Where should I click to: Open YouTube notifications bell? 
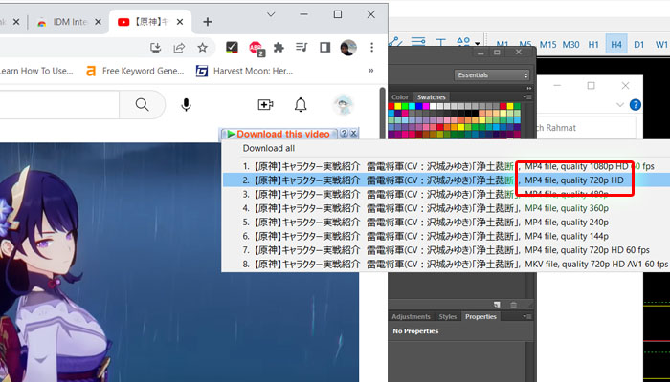pyautogui.click(x=301, y=104)
